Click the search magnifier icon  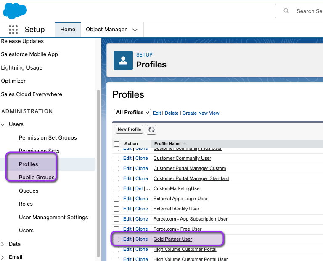pyautogui.click(x=286, y=11)
